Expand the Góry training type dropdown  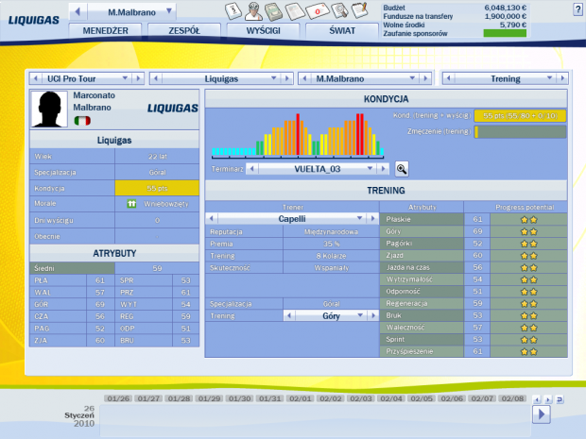pos(360,316)
